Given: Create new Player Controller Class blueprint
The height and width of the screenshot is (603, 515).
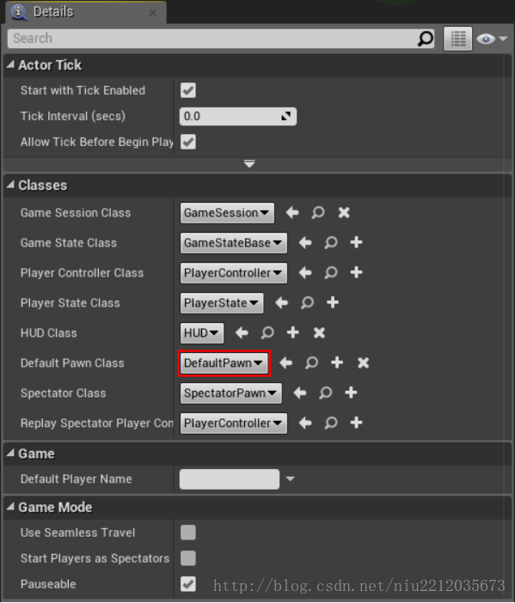Looking at the screenshot, I should coord(357,272).
